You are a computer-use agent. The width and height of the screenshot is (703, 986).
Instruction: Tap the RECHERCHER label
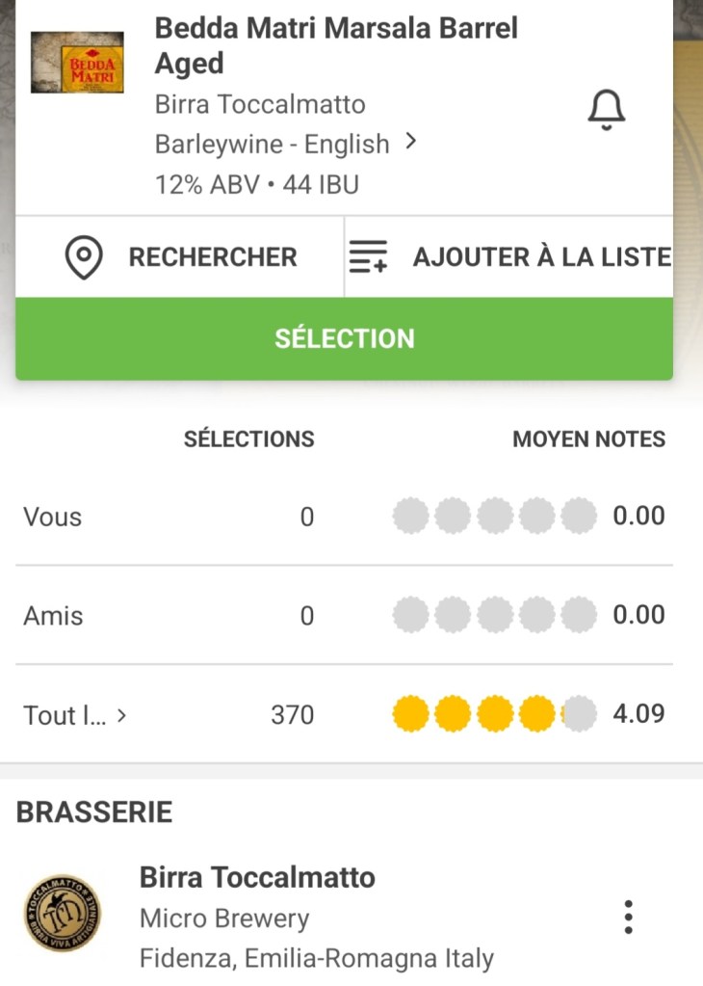coord(213,257)
